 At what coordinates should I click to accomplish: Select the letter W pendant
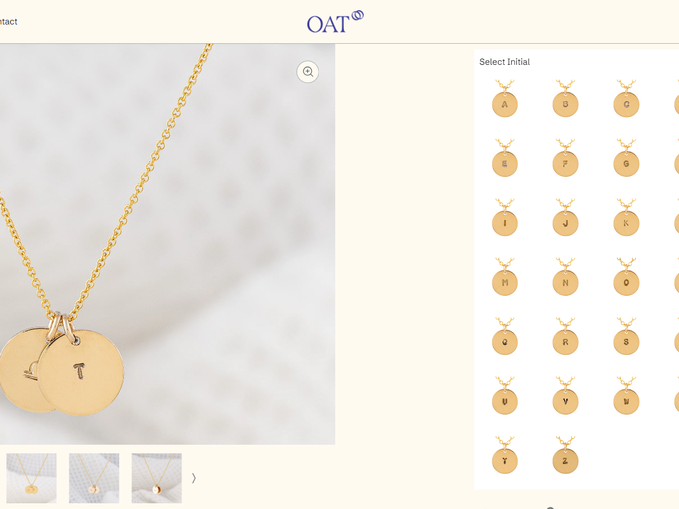click(x=626, y=396)
